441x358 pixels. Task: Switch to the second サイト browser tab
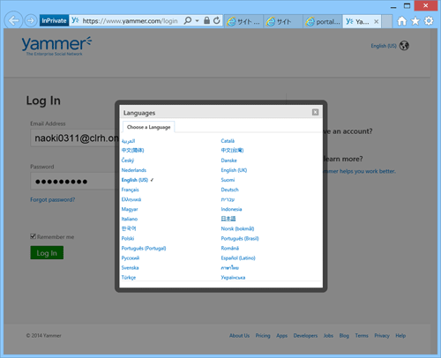(283, 21)
